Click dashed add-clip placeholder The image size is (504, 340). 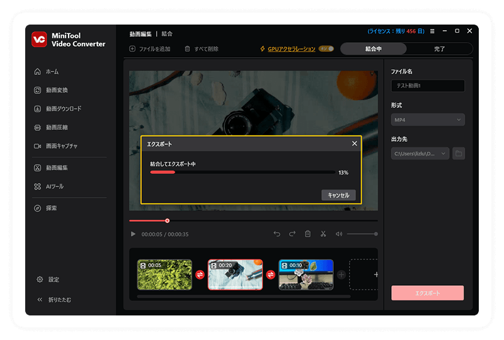tap(364, 275)
